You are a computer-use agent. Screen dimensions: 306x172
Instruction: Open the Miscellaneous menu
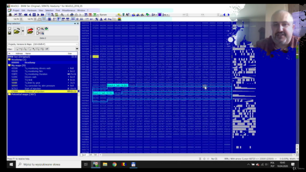(68, 11)
